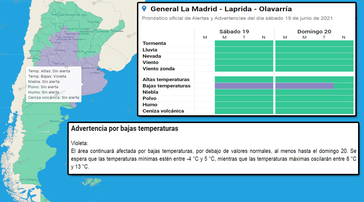Image resolution: width=364 pixels, height=202 pixels.
Task: Click the Altas temperaturas row label
Action: pos(166,79)
